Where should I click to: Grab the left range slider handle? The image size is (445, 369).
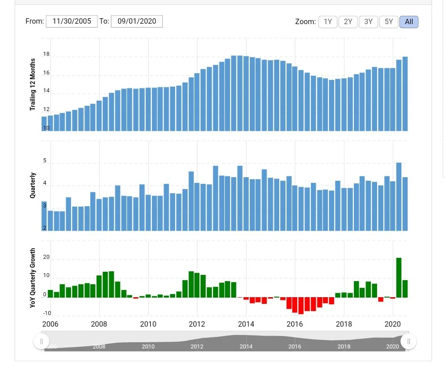coord(42,341)
